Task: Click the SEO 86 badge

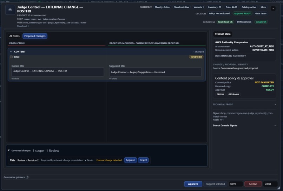Action: (220, 94)
